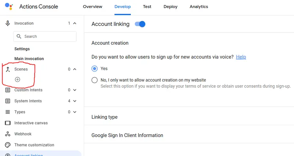294x156 pixels.
Task: Turn off the Account linking switch
Action: coord(140,24)
